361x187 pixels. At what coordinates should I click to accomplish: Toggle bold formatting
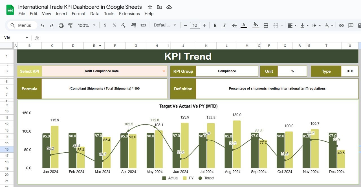(x=215, y=25)
